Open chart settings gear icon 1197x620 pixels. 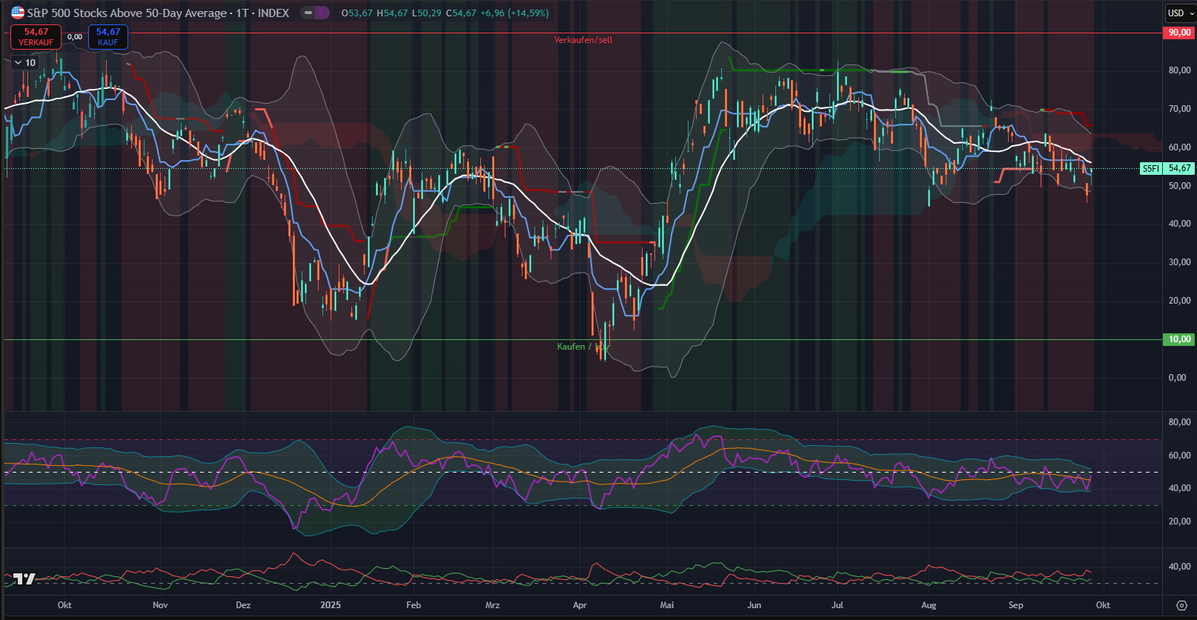point(1181,605)
